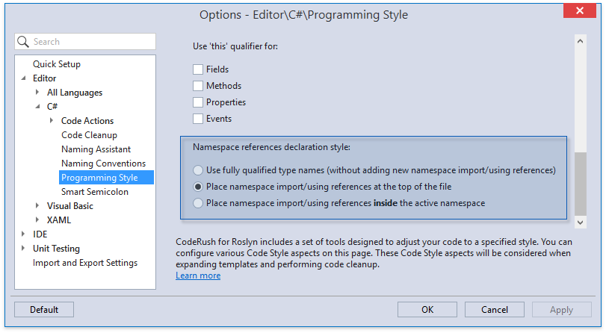606x333 pixels.
Task: Select Smart Semicolon in the tree
Action: click(94, 192)
